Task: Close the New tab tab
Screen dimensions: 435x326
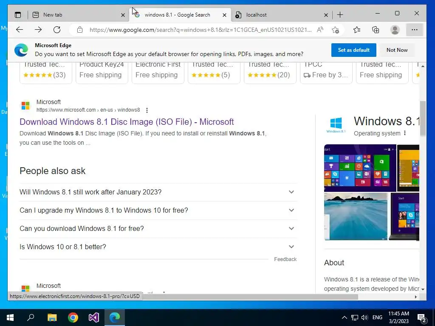Action: tap(123, 15)
